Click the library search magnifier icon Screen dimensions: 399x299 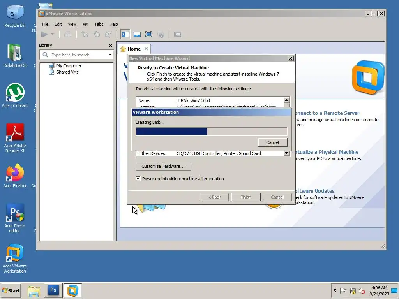[x=46, y=55]
